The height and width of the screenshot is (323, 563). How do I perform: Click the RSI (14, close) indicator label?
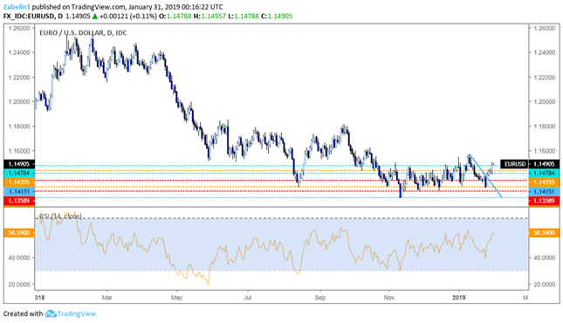[x=60, y=216]
